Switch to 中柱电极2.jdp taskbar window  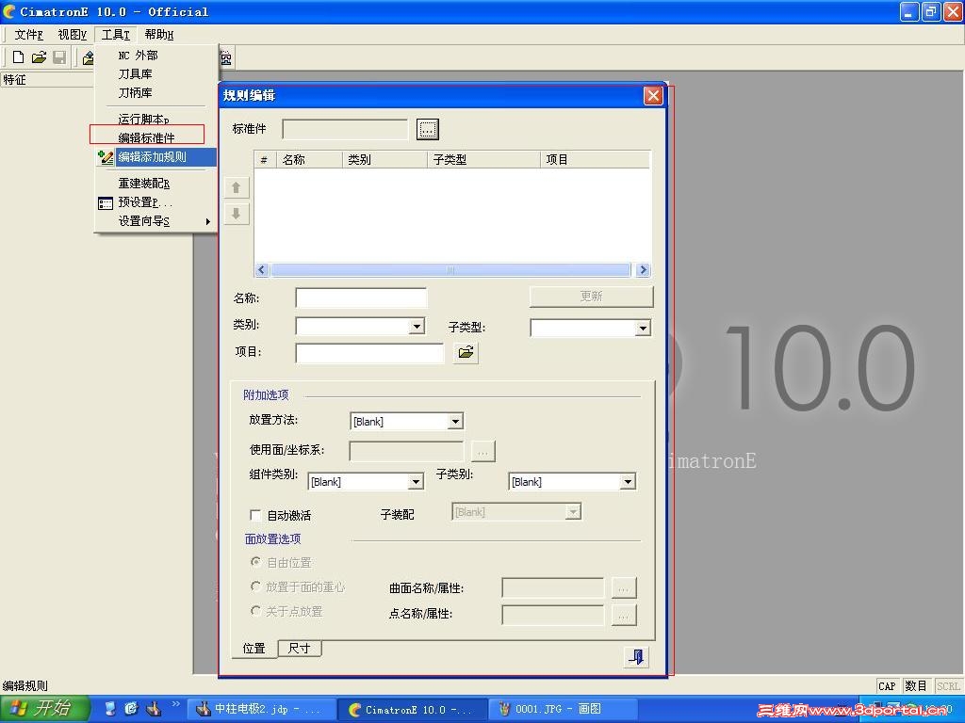[x=261, y=710]
